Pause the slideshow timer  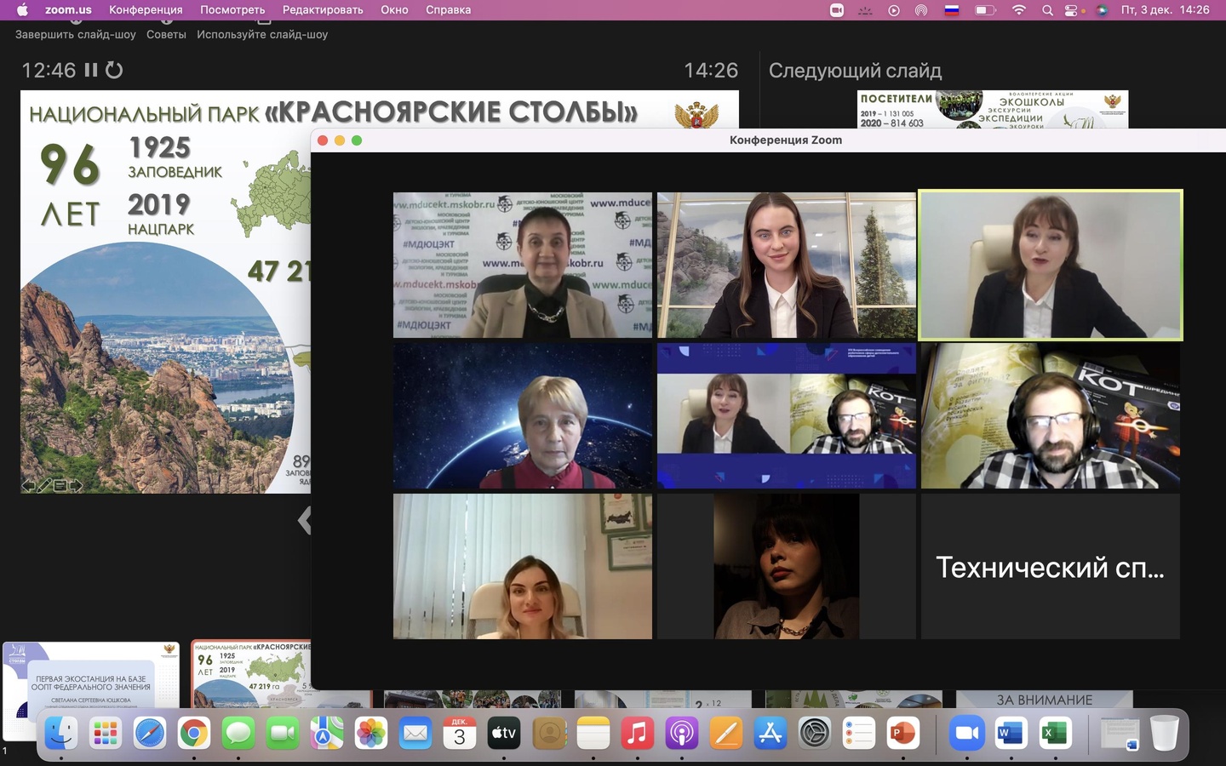pos(91,70)
